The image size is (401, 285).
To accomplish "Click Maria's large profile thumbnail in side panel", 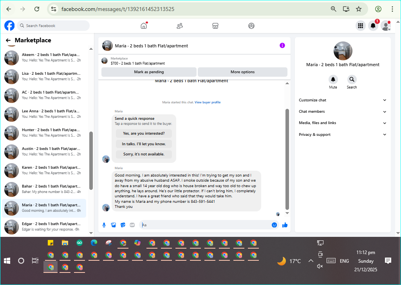I will point(343,51).
